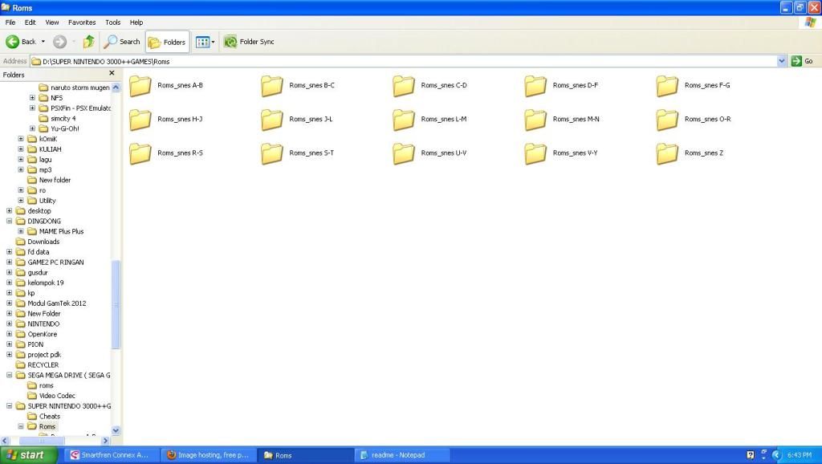Open the Help menu
The image size is (822, 464).
coord(136,22)
